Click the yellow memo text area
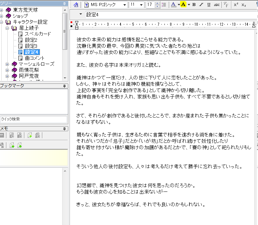The width and height of the screenshot is (258, 225). (x=34, y=158)
